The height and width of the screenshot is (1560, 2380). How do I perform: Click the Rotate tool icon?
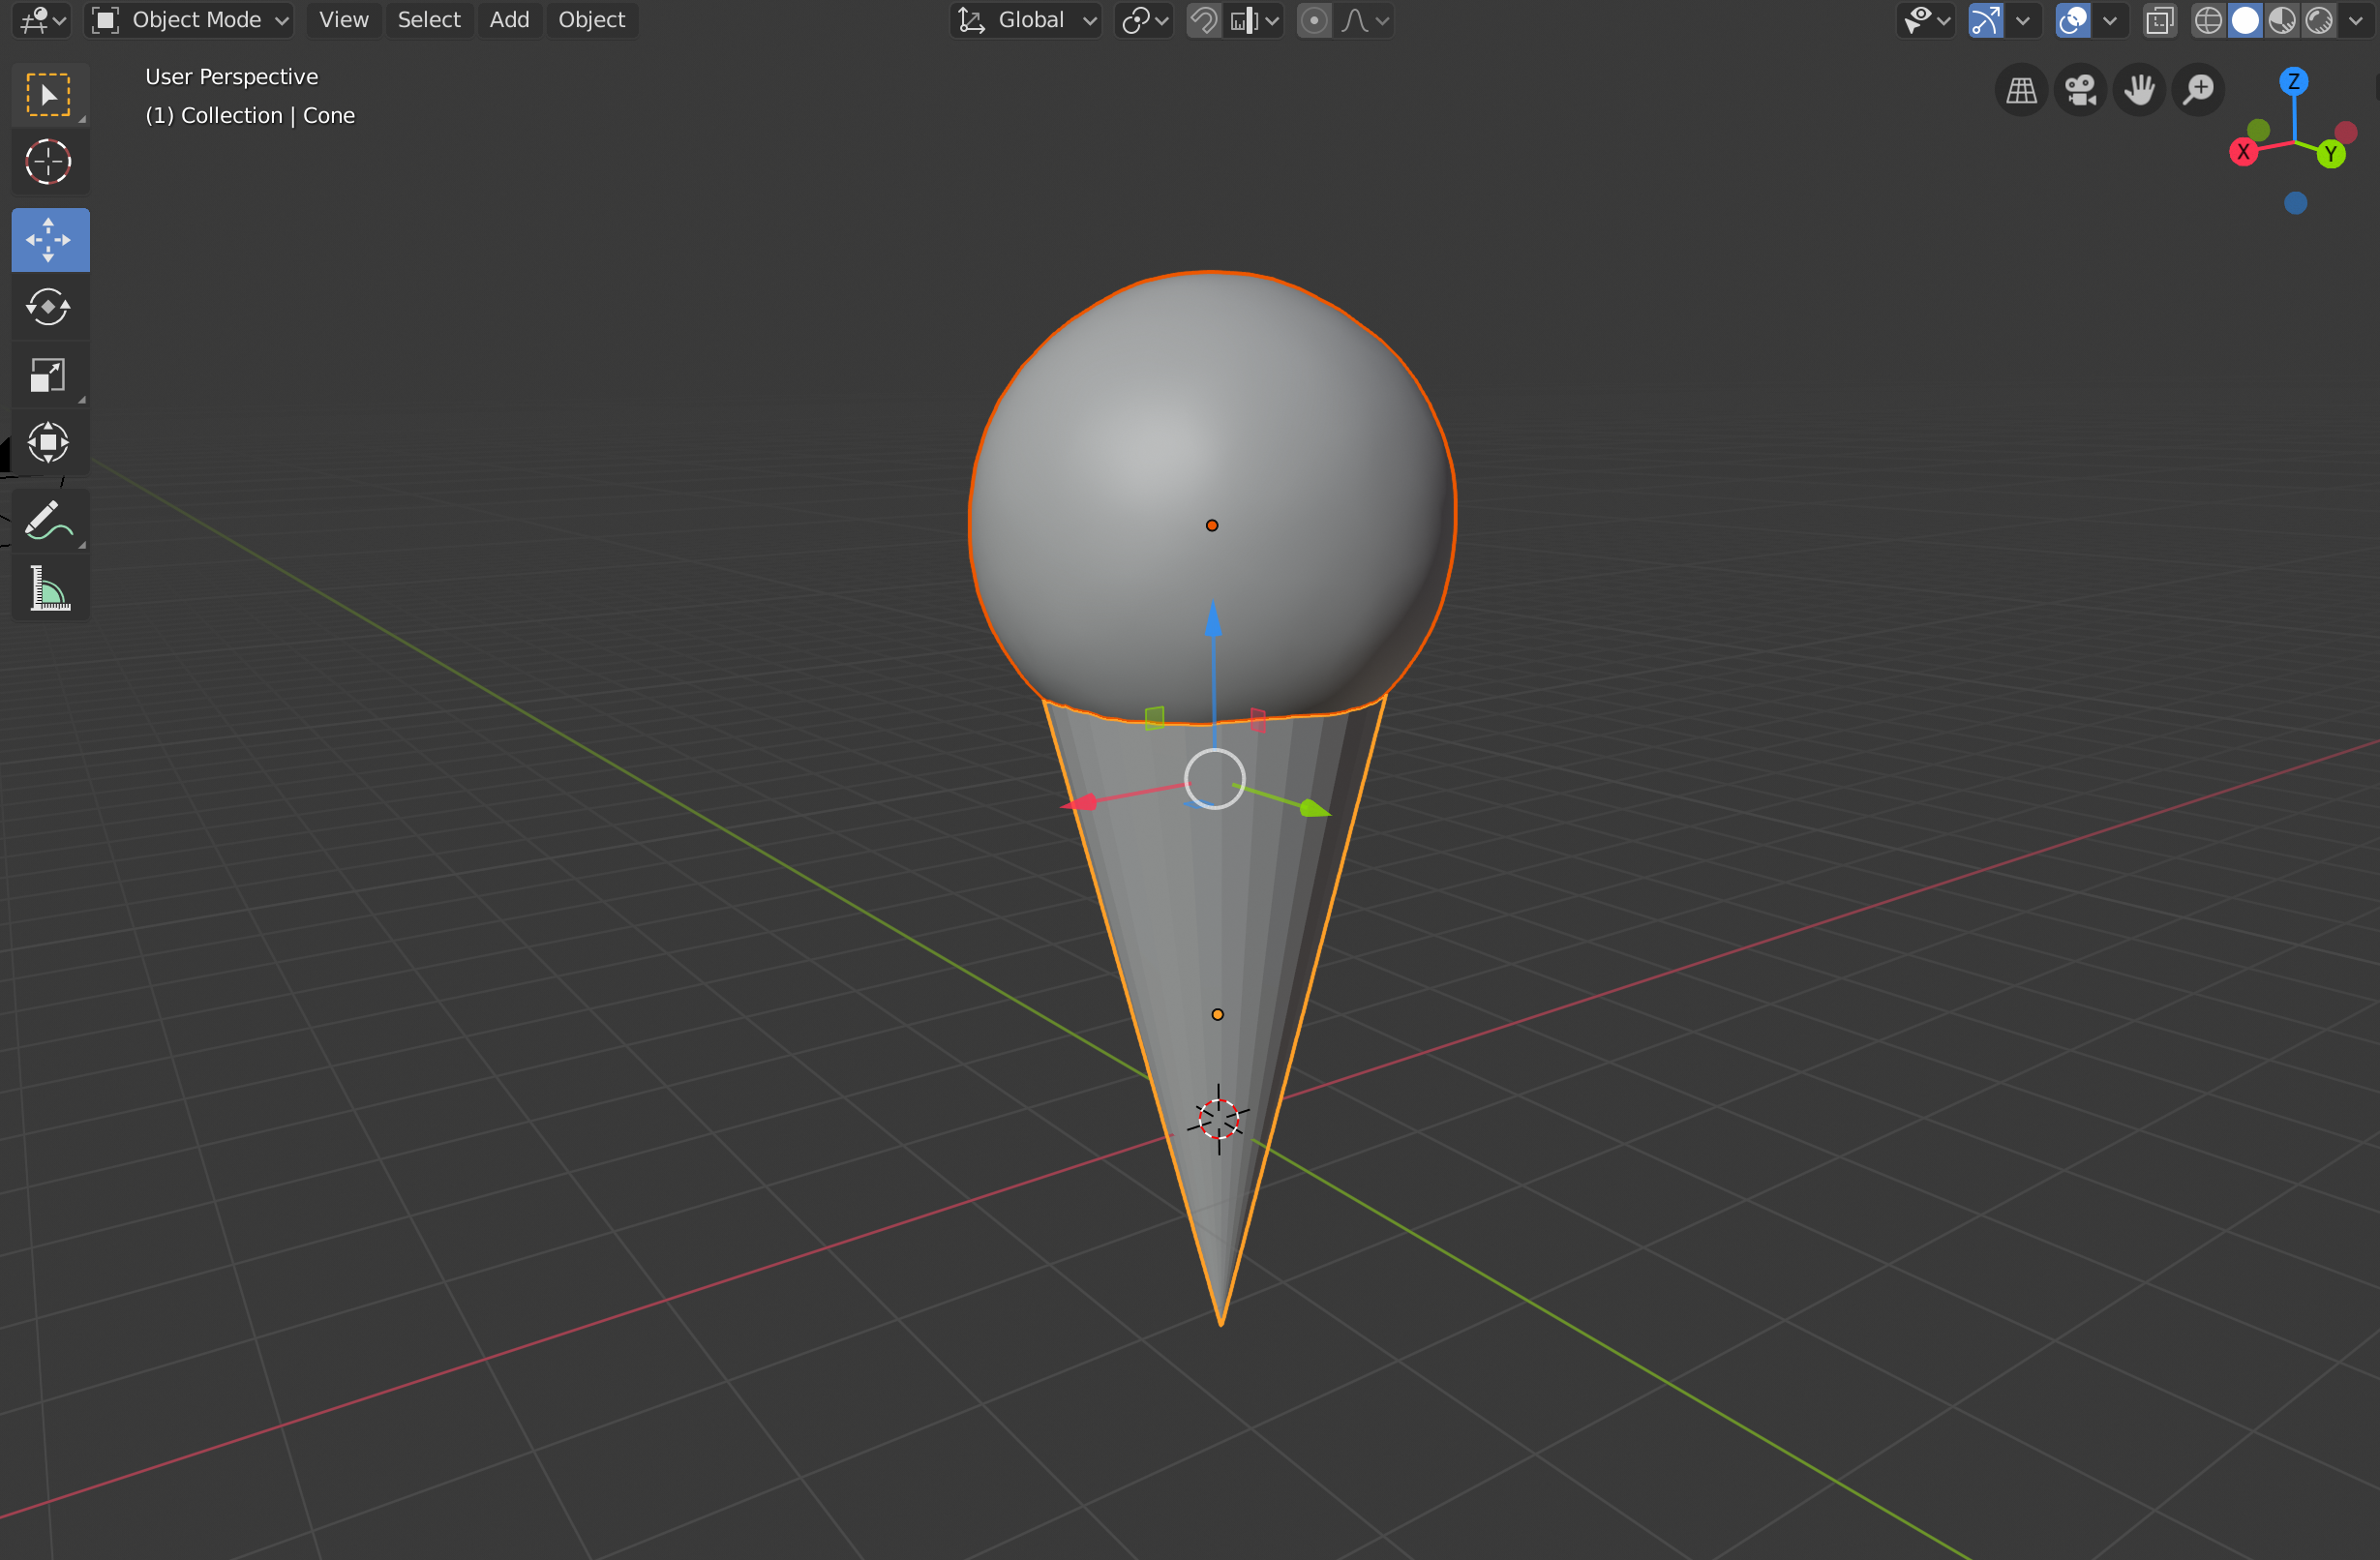click(x=47, y=308)
